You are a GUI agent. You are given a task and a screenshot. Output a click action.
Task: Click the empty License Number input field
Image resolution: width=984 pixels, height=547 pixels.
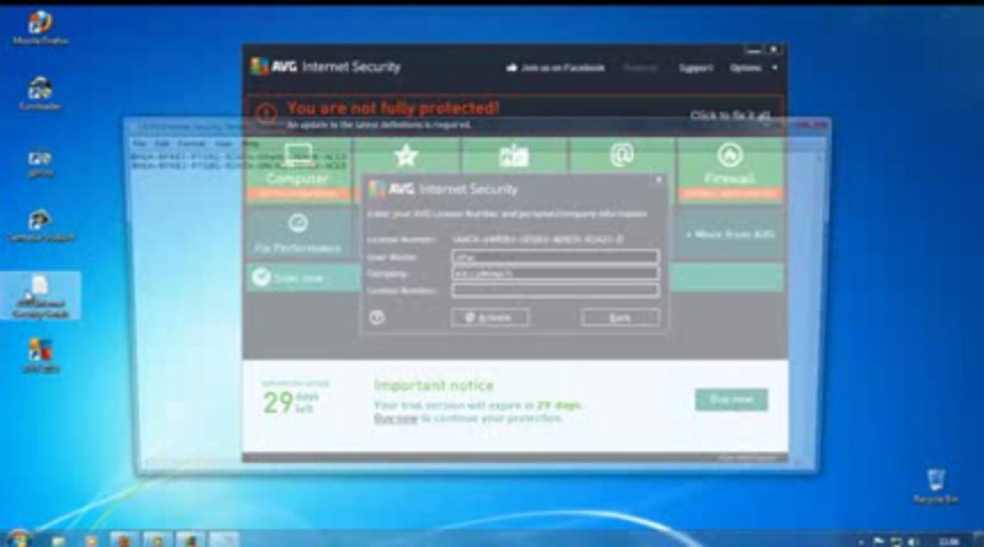tap(555, 290)
